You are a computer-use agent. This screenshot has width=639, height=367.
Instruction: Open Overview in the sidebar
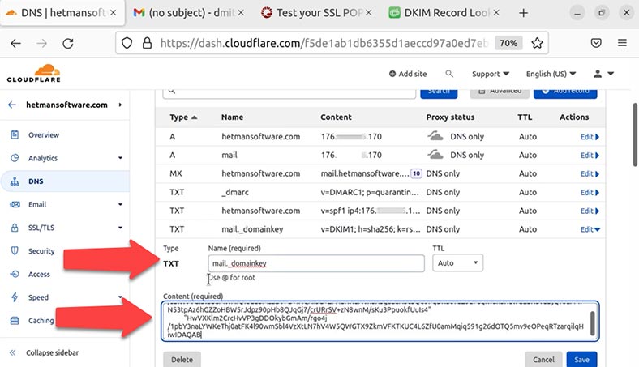[x=44, y=134]
